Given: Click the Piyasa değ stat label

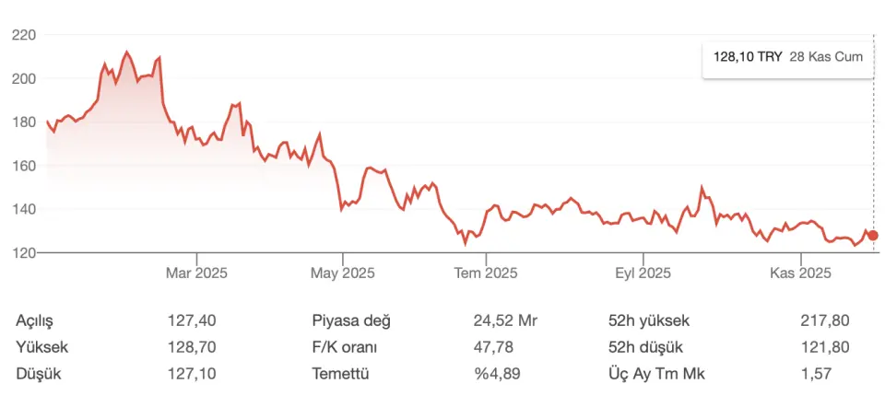Looking at the screenshot, I should pos(351,320).
